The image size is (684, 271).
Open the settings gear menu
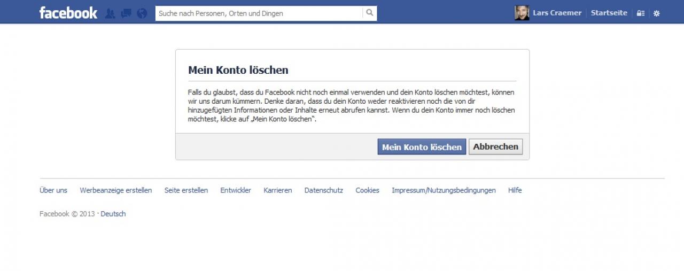(657, 13)
